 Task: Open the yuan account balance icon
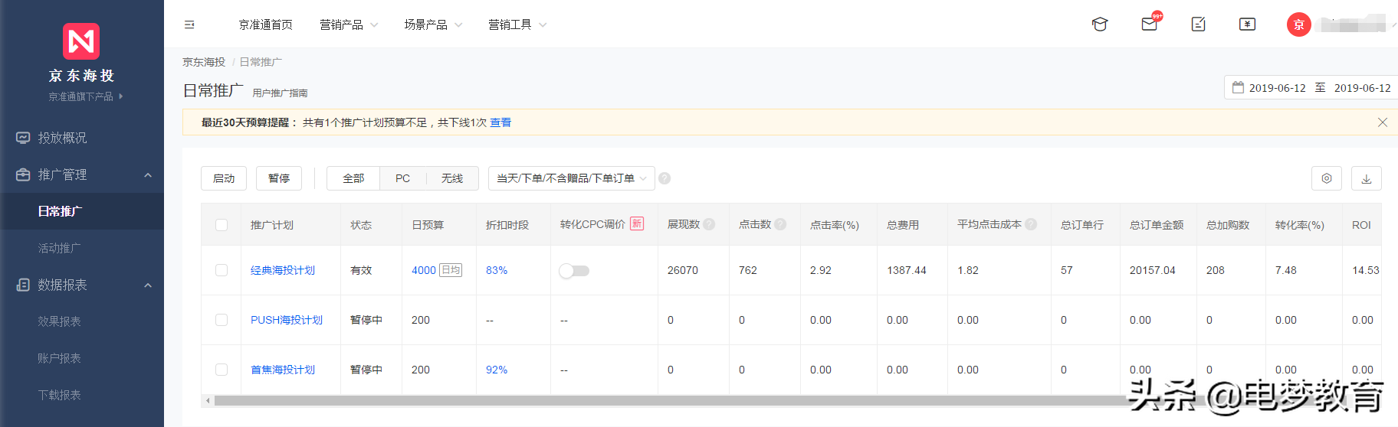point(1247,24)
